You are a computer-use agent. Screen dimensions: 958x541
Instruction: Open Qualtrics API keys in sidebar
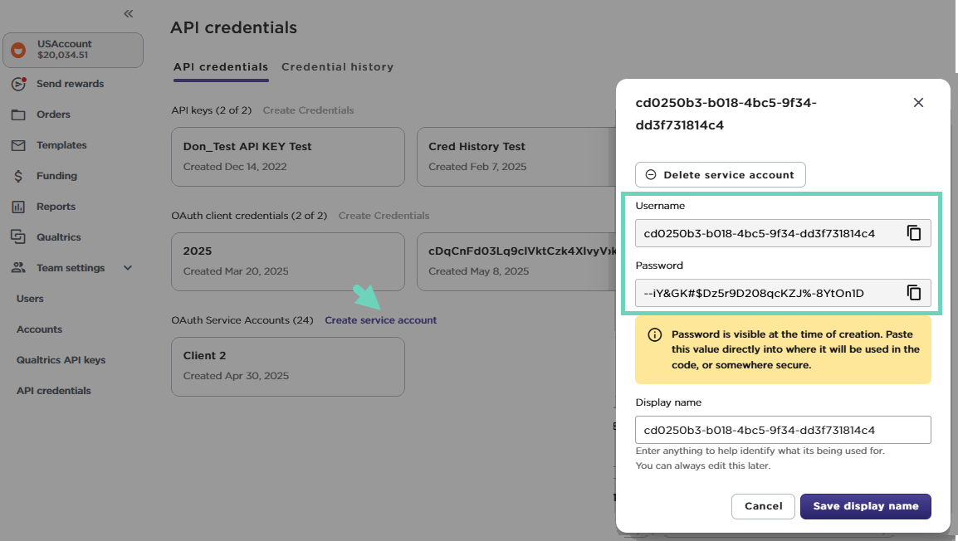coord(61,360)
